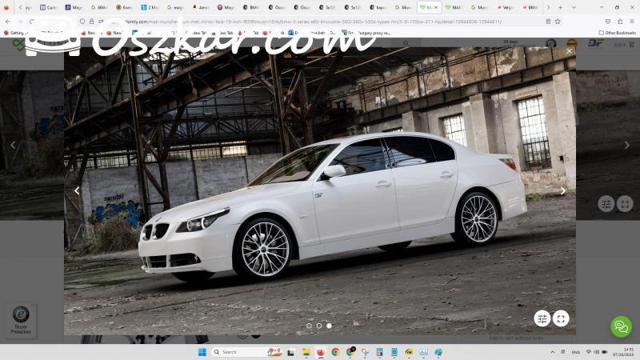
Task: Open the site search magnifier icon
Action: click(x=406, y=43)
